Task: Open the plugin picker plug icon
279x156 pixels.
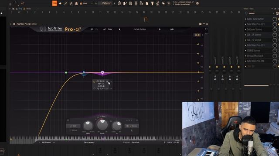Action: pyautogui.click(x=152, y=3)
